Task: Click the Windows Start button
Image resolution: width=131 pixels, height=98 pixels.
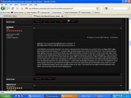Action: click(x=6, y=96)
